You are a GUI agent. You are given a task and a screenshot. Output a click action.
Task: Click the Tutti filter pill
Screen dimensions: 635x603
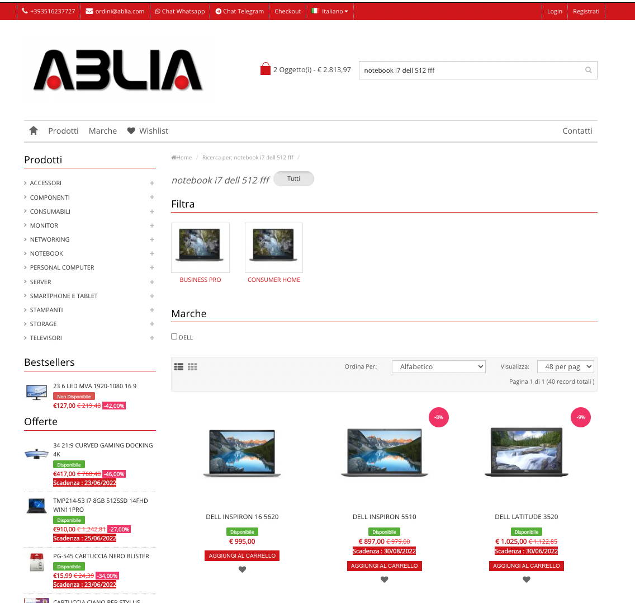point(293,179)
